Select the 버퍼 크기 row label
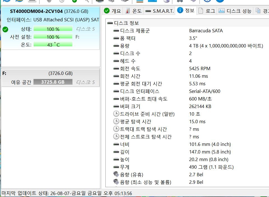The width and height of the screenshot is (269, 197). coord(130,106)
